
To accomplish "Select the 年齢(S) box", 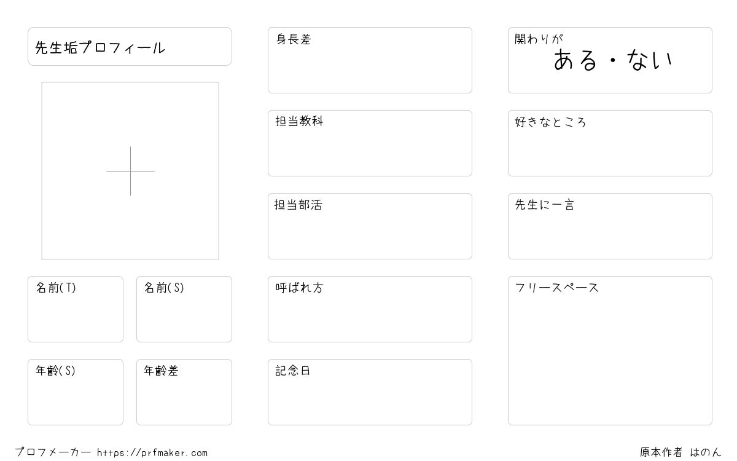I will click(x=76, y=392).
